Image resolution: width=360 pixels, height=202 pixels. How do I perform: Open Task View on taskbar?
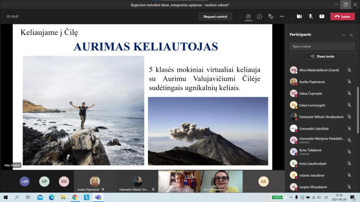pos(28,197)
